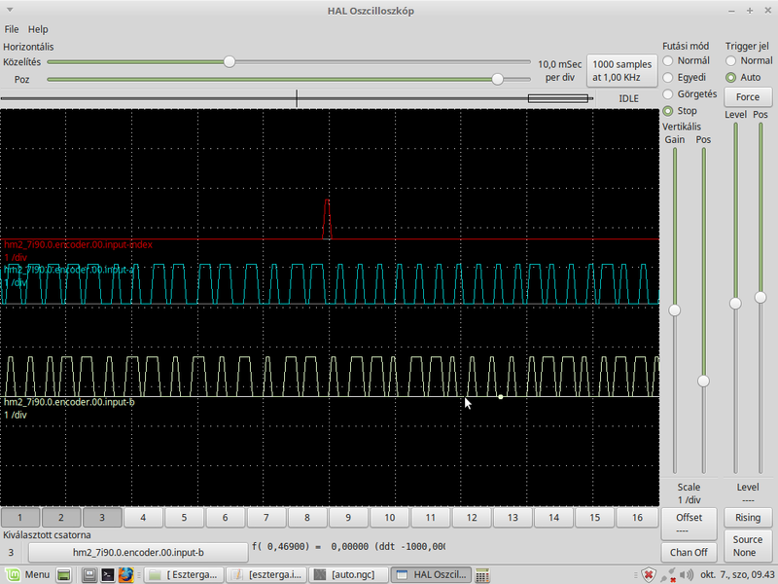Enable channel 5 button
The width and height of the screenshot is (778, 584).
(x=184, y=518)
